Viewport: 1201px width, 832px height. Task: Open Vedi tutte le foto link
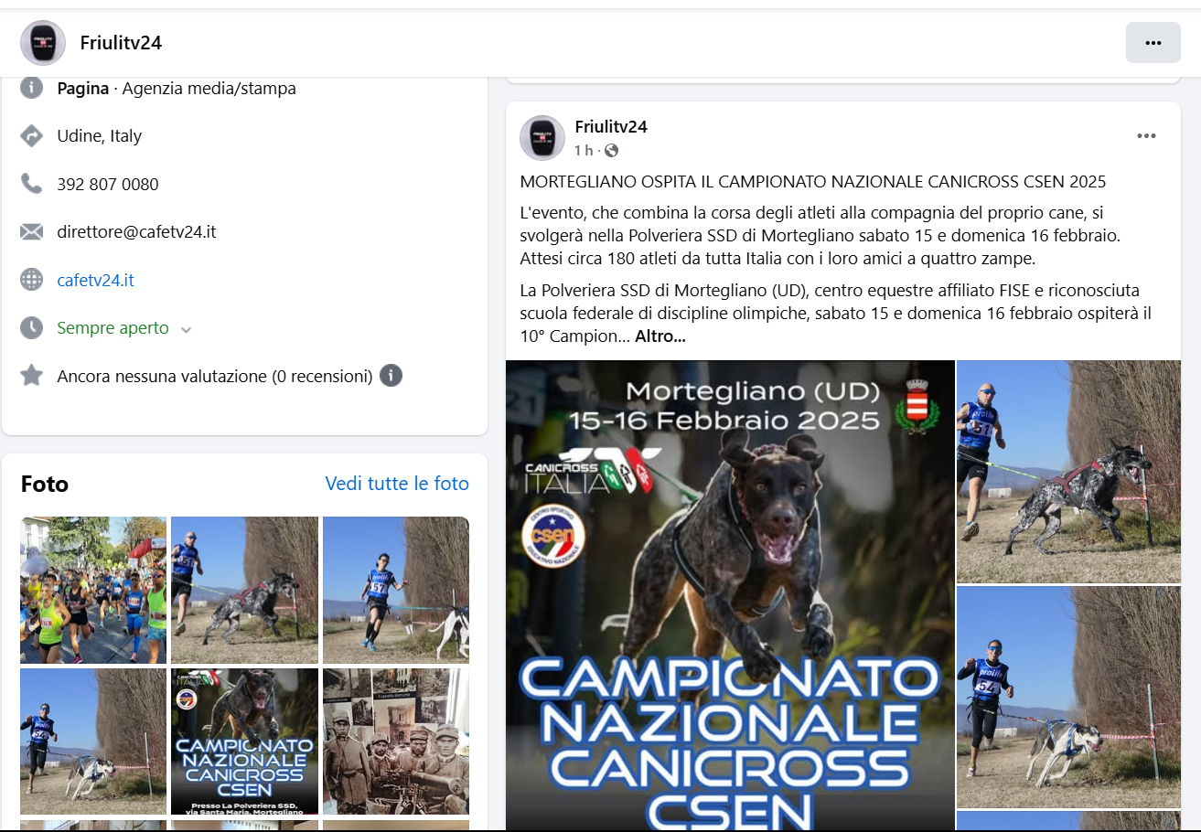pos(397,484)
